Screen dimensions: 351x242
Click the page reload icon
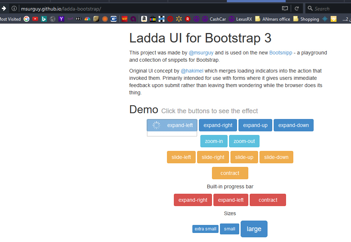click(x=297, y=8)
